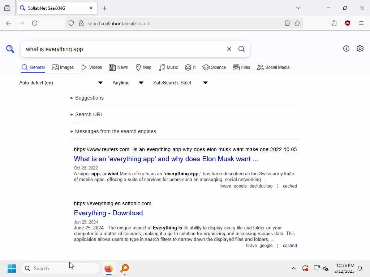Open more options for Softonic result

pos(277,246)
